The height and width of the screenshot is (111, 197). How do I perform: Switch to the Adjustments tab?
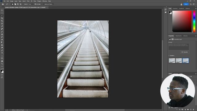179,36
